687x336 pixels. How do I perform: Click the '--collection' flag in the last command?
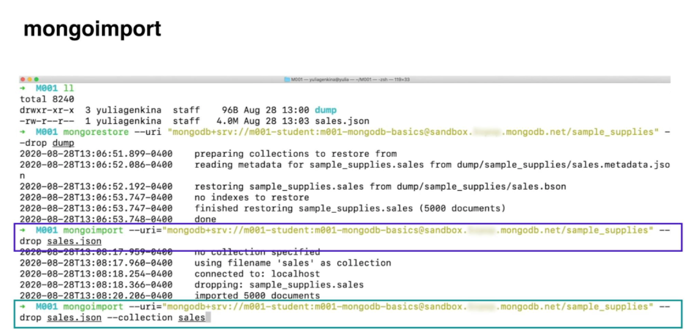pos(140,318)
